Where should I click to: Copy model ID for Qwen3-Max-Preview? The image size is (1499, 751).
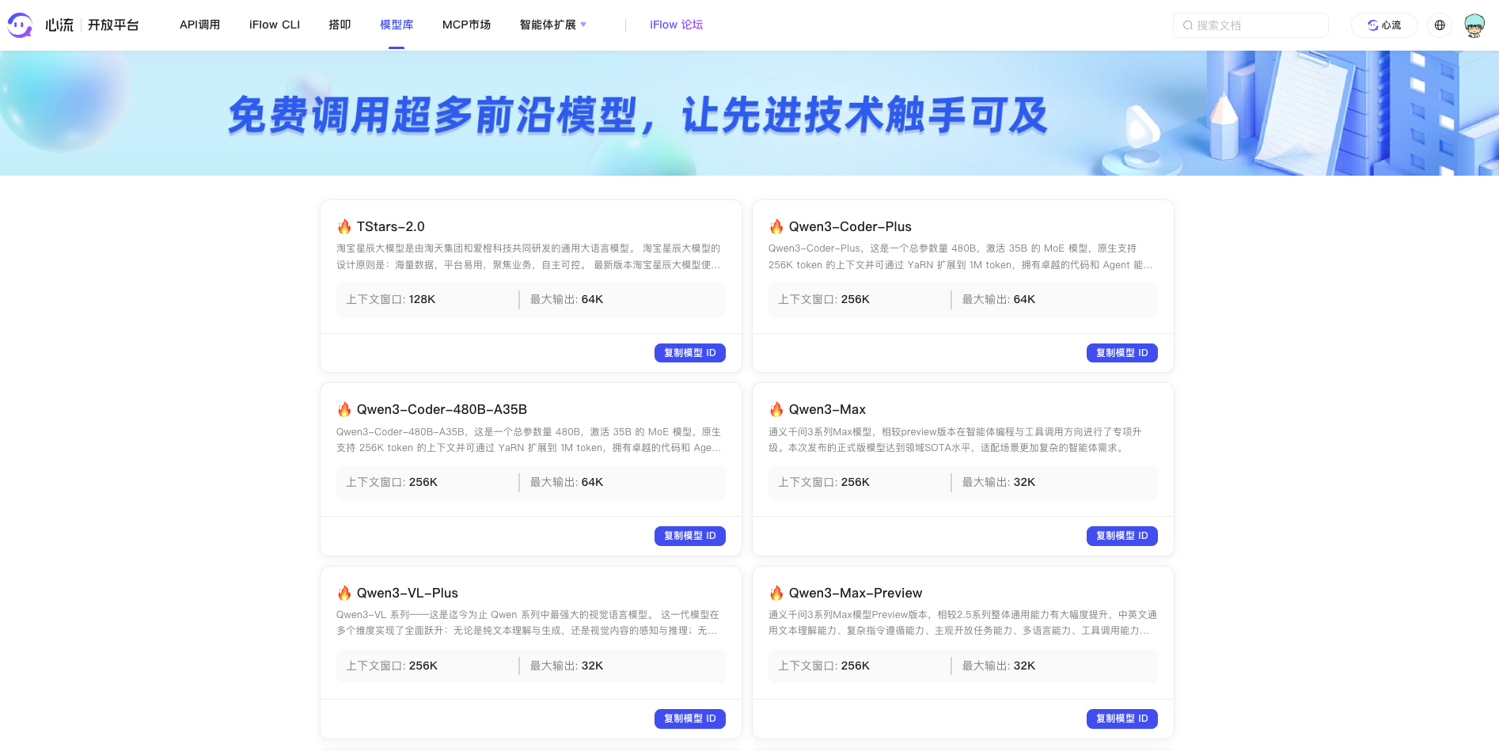coord(1121,719)
